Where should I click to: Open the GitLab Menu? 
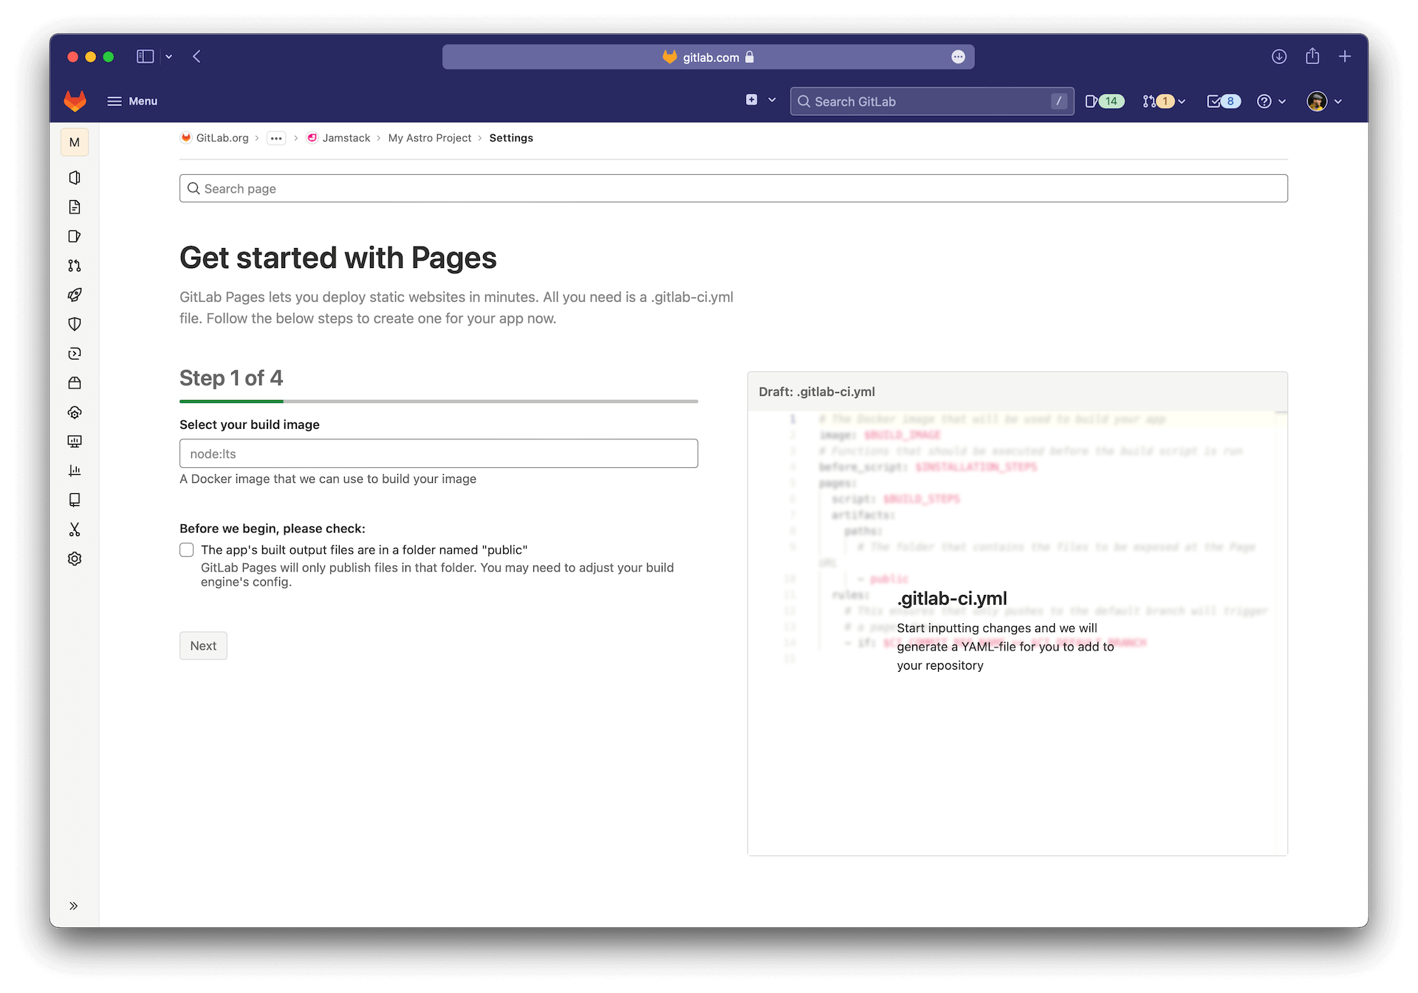(x=132, y=101)
